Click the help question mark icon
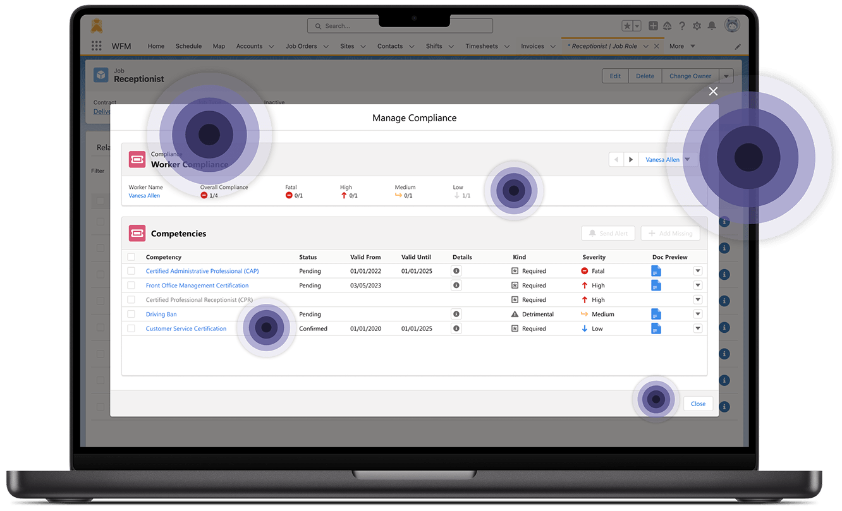842x511 pixels. (682, 26)
